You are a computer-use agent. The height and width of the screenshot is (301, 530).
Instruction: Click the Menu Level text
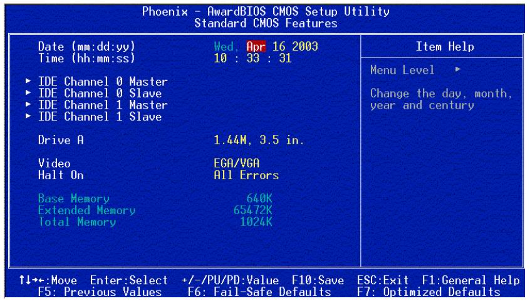[x=402, y=70]
